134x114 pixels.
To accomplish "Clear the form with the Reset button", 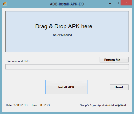I will (x=119, y=87).
